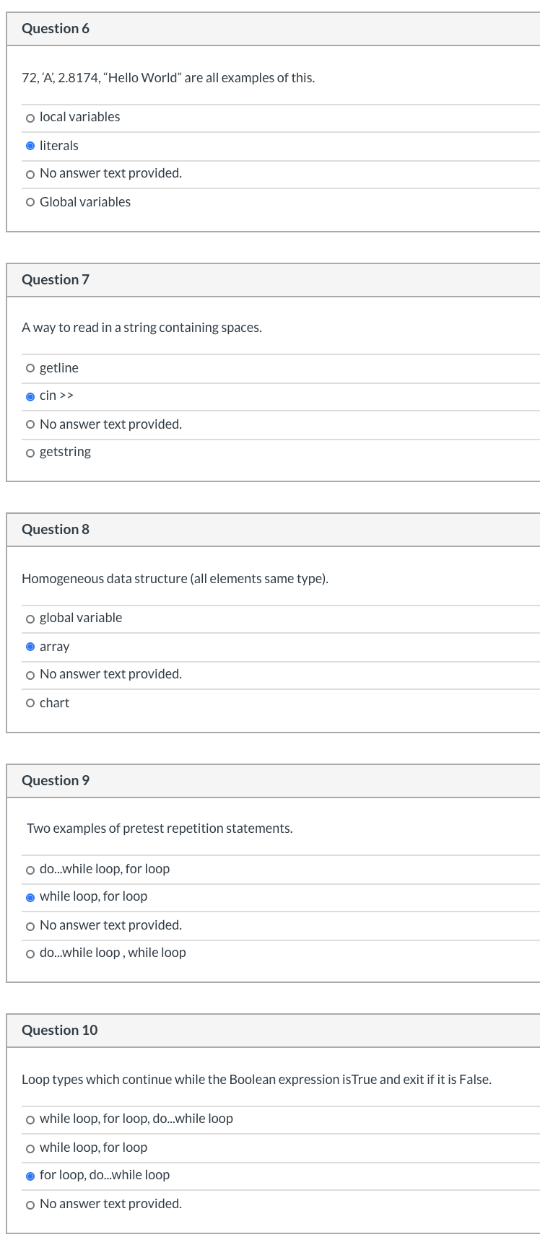Select 'literals' radio option in Question 6
Image resolution: width=540 pixels, height=1250 pixels.
tap(30, 146)
